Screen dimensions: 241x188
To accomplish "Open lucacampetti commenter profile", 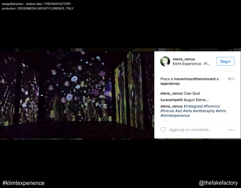I will click(x=171, y=100).
